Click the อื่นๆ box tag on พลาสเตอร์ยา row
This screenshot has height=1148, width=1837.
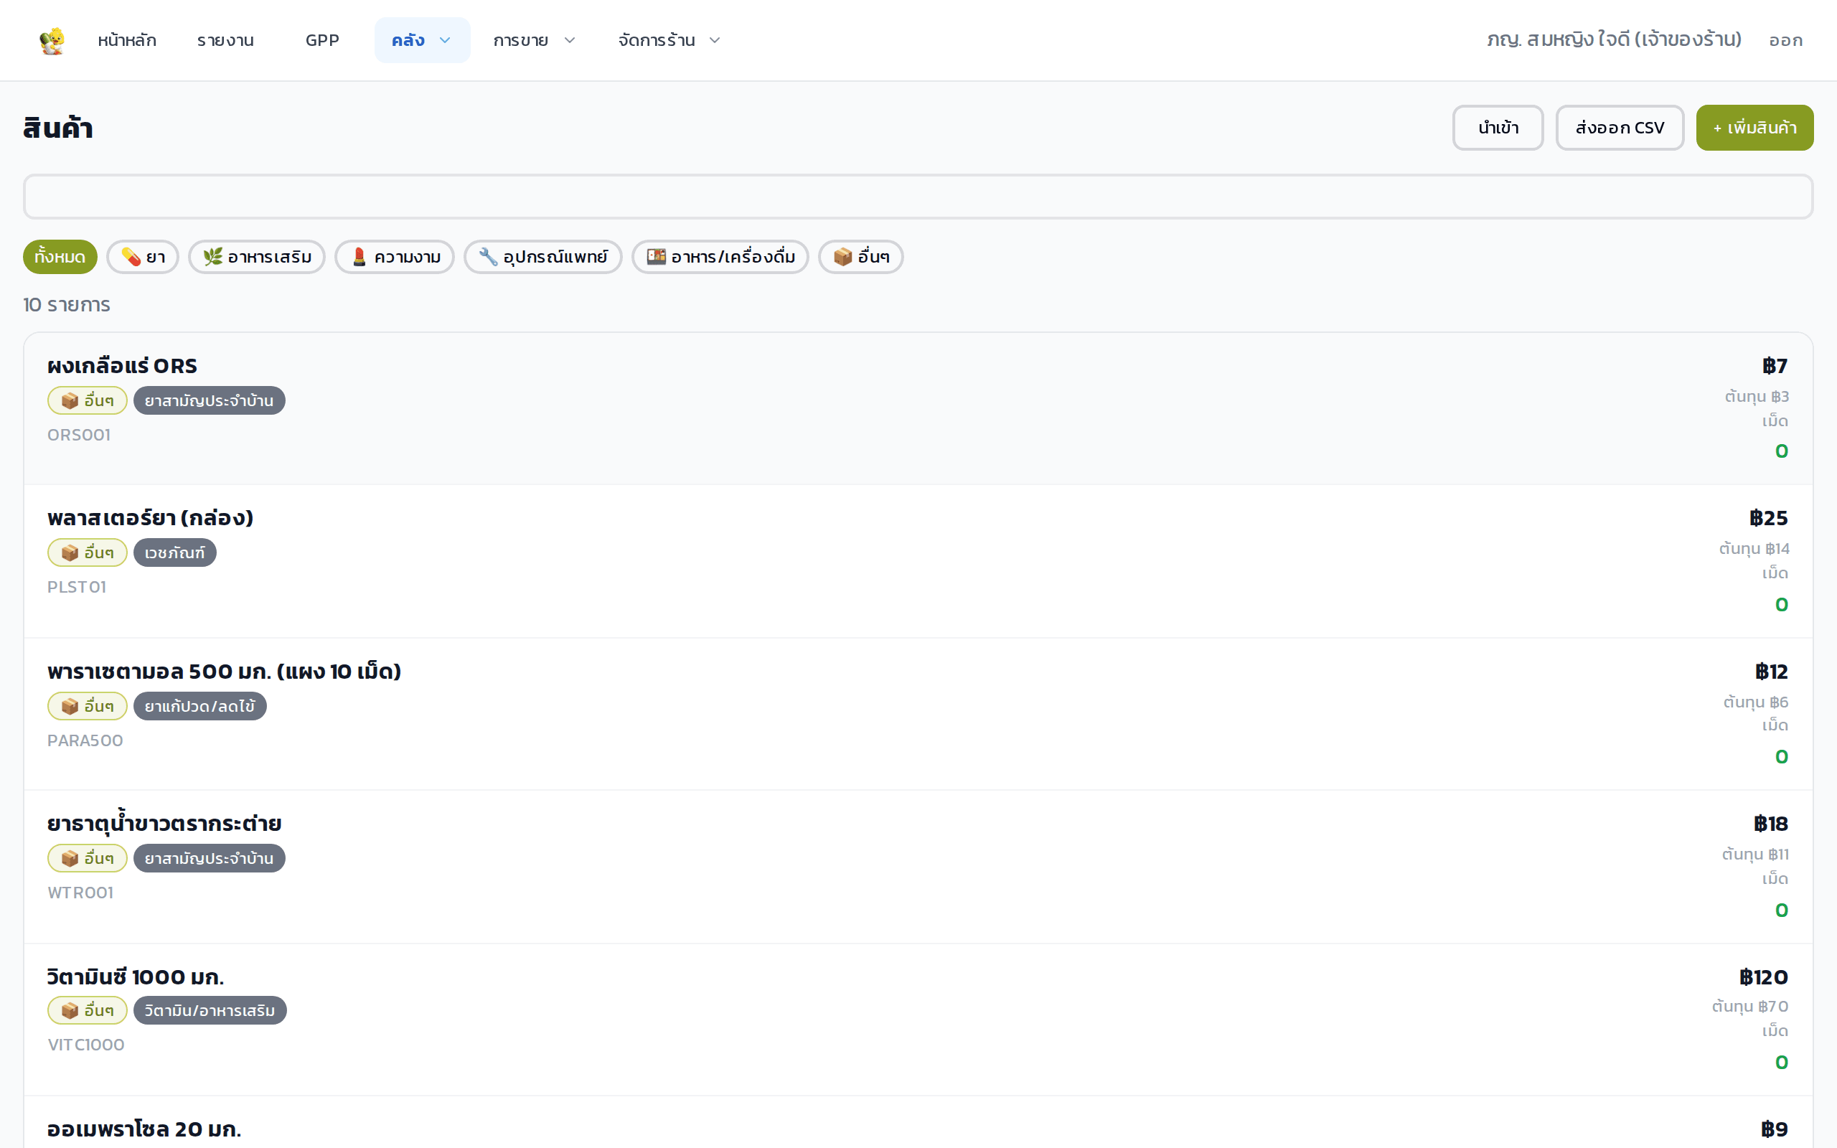[x=88, y=552]
